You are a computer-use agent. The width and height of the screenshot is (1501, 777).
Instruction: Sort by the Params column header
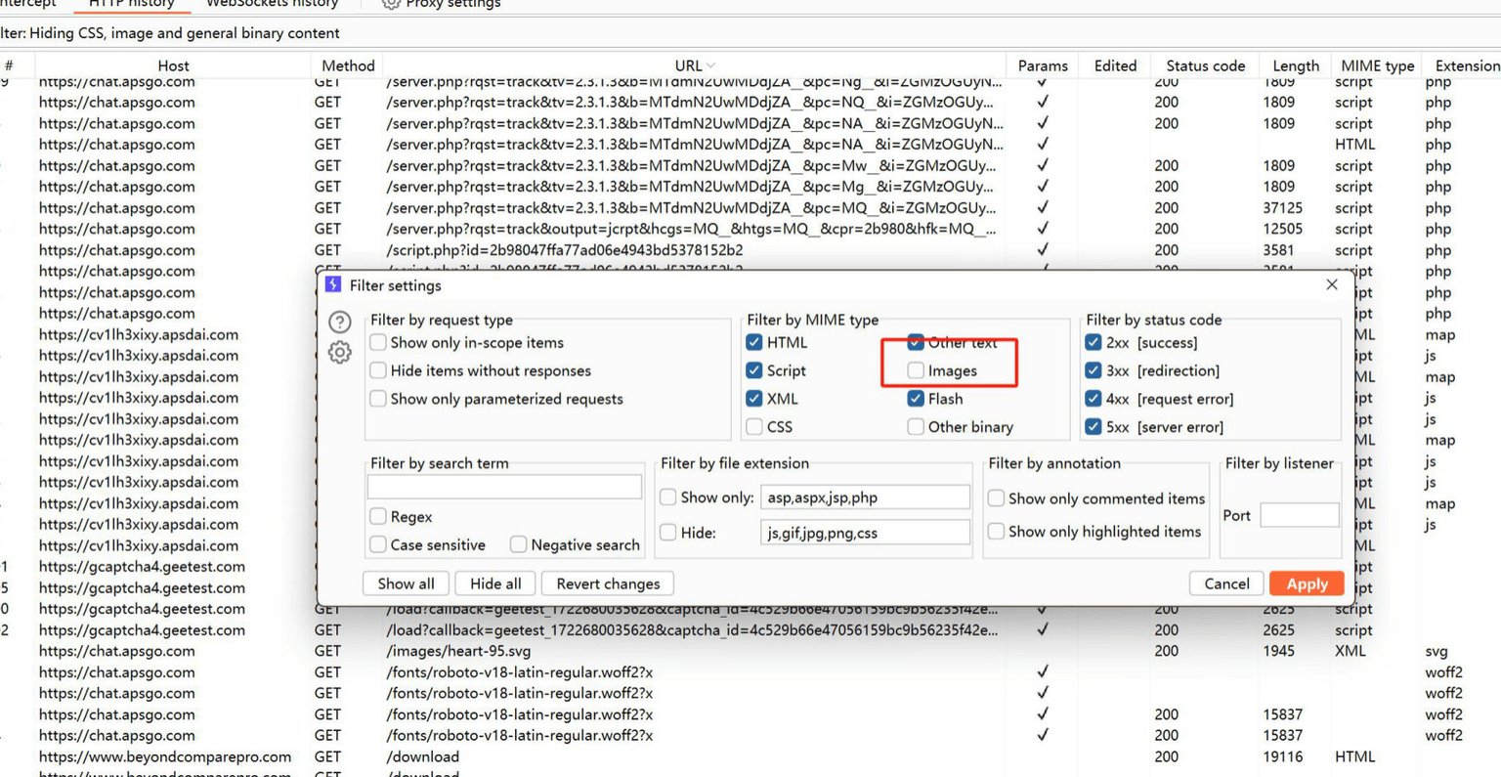(1043, 65)
